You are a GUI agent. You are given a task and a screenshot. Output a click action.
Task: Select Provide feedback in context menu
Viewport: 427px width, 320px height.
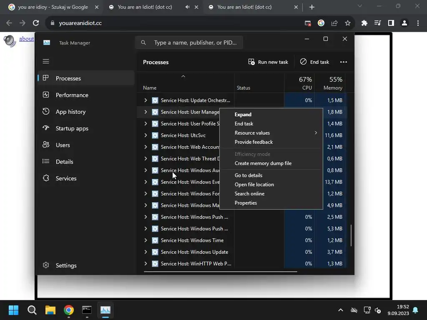271,142
